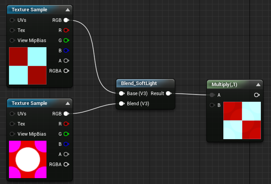The height and width of the screenshot is (184, 271).
Task: Collapse the top Texture Sample node
Action: [x=68, y=10]
